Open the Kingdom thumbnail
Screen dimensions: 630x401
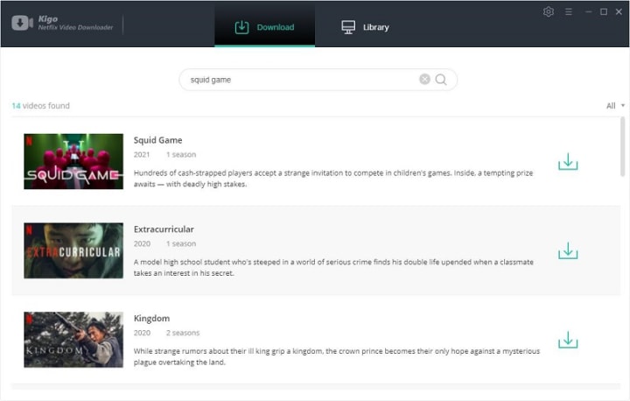tap(73, 340)
